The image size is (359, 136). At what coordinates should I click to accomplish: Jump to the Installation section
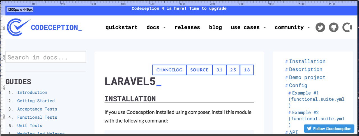pyautogui.click(x=307, y=61)
